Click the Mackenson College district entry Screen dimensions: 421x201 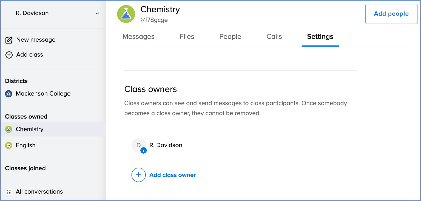[x=43, y=94]
